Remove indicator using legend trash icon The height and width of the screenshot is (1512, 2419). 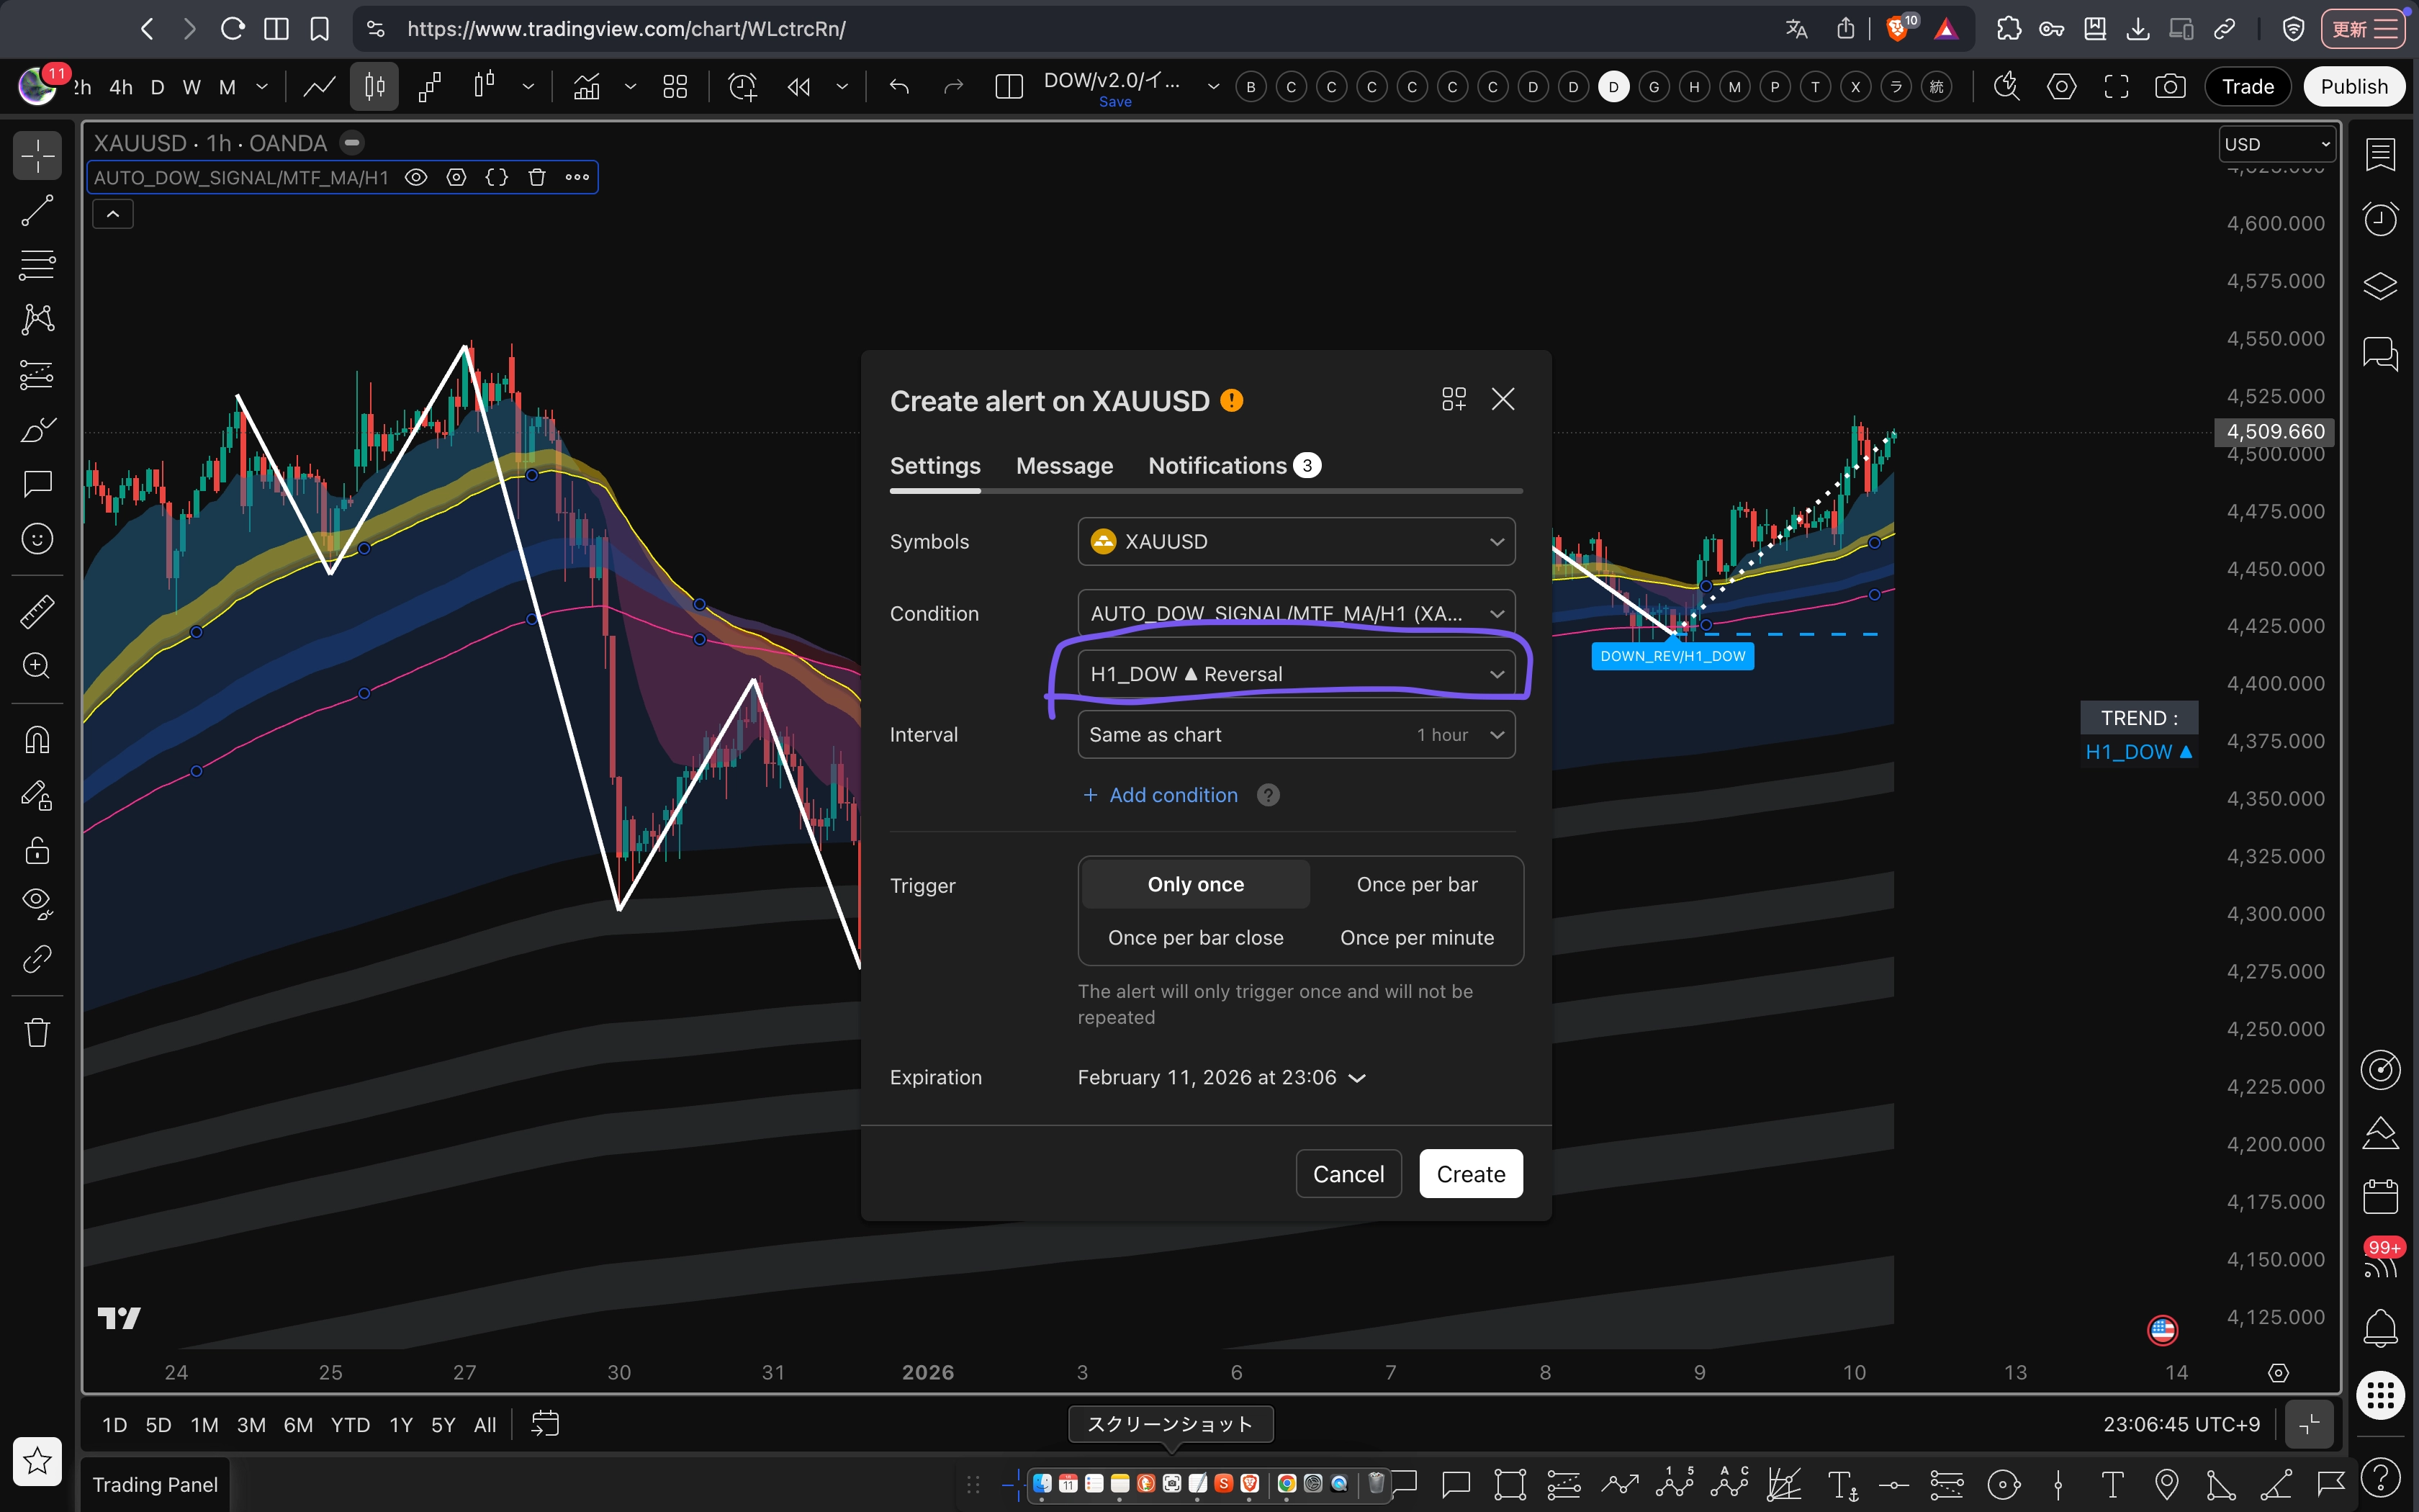tap(537, 178)
